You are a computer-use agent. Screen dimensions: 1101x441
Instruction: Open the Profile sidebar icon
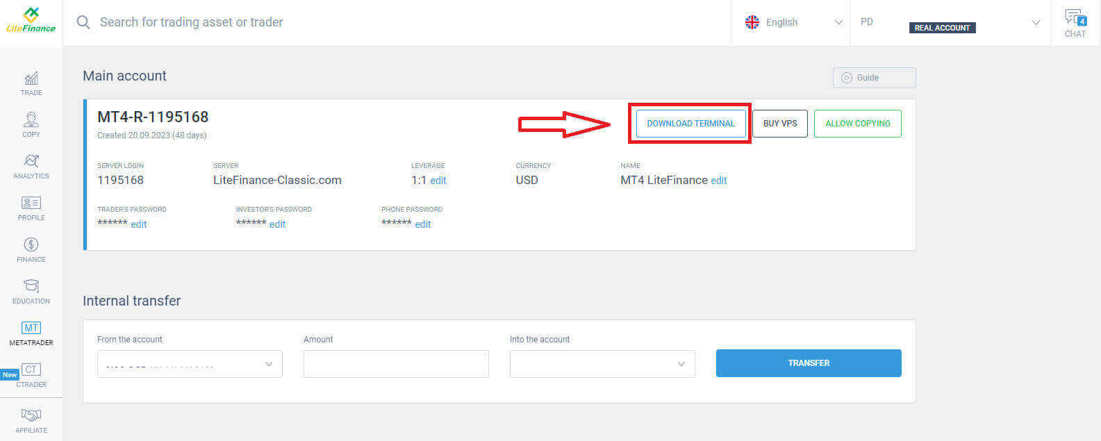point(31,203)
